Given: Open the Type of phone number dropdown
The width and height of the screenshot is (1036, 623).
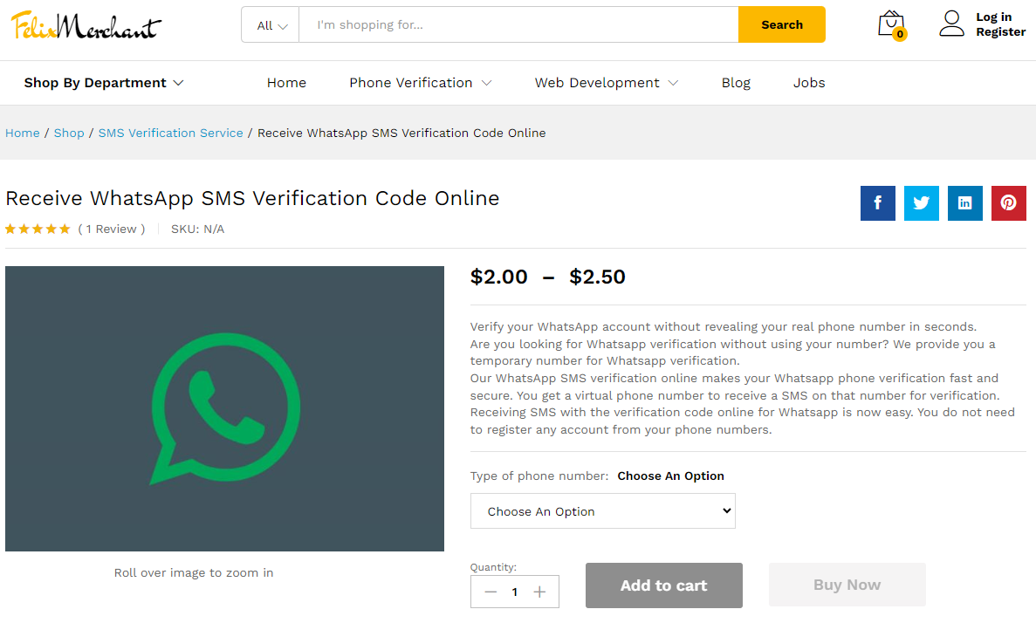Looking at the screenshot, I should point(602,511).
